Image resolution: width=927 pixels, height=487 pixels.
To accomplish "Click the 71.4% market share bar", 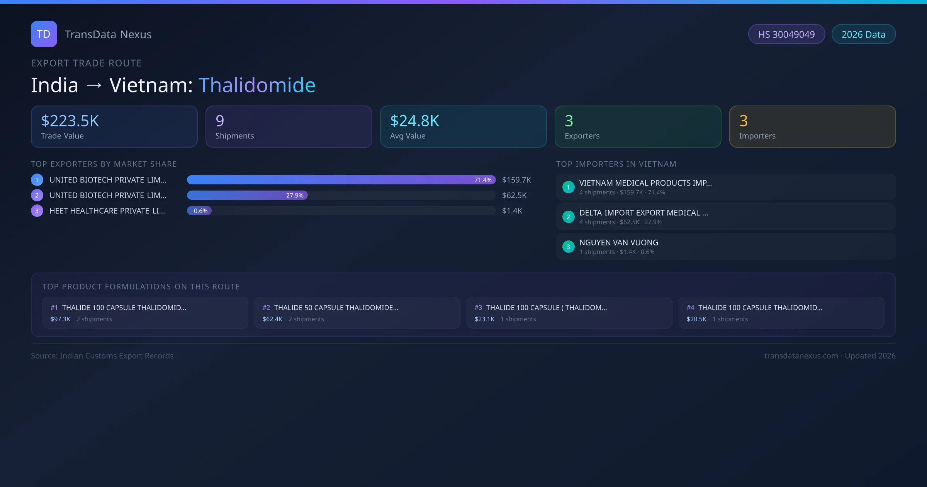I will [x=341, y=180].
